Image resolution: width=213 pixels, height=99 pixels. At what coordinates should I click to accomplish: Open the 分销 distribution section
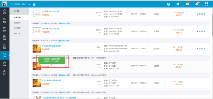point(5,64)
